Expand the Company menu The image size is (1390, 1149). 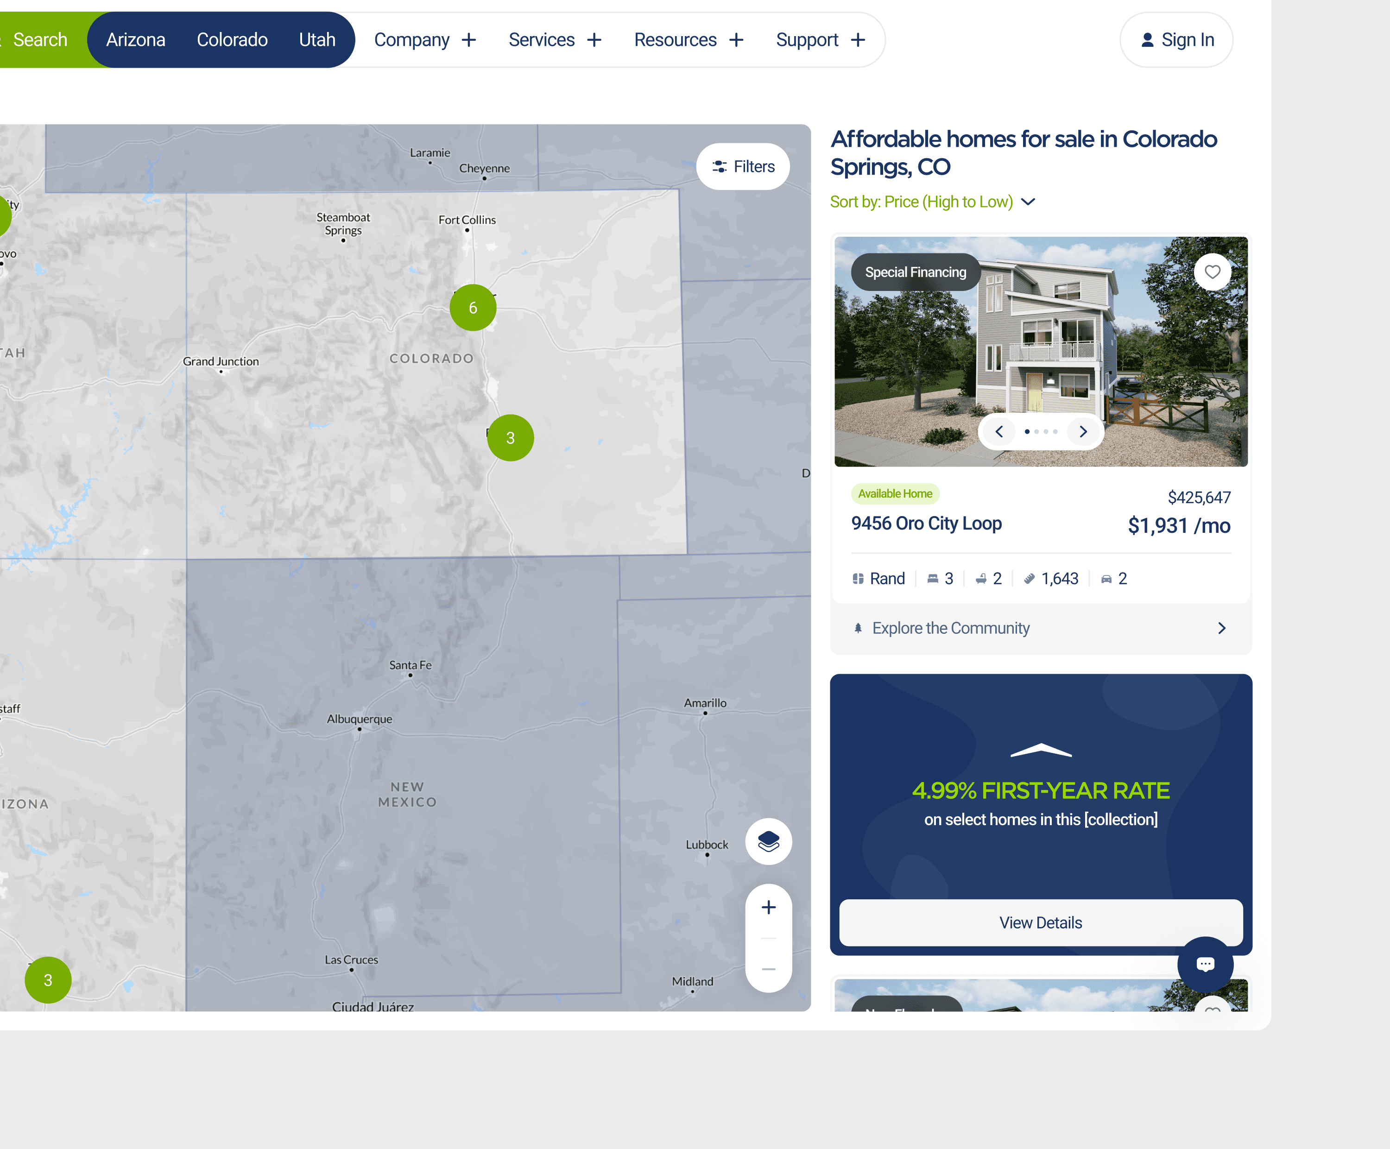[425, 40]
